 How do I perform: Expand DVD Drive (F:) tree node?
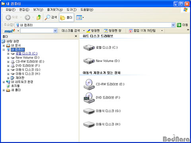point(8,66)
